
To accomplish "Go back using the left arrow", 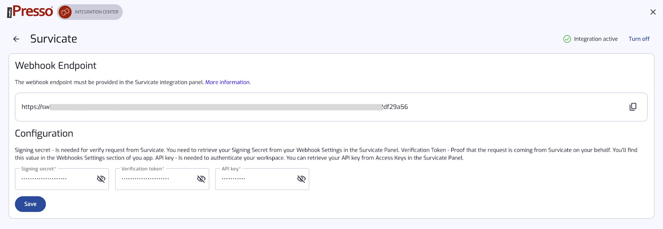I will pyautogui.click(x=16, y=39).
